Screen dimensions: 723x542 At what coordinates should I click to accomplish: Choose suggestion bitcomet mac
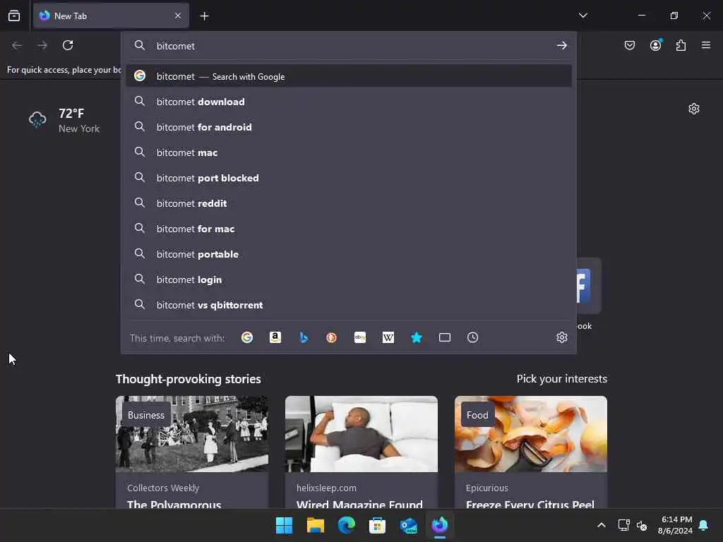[x=349, y=152]
